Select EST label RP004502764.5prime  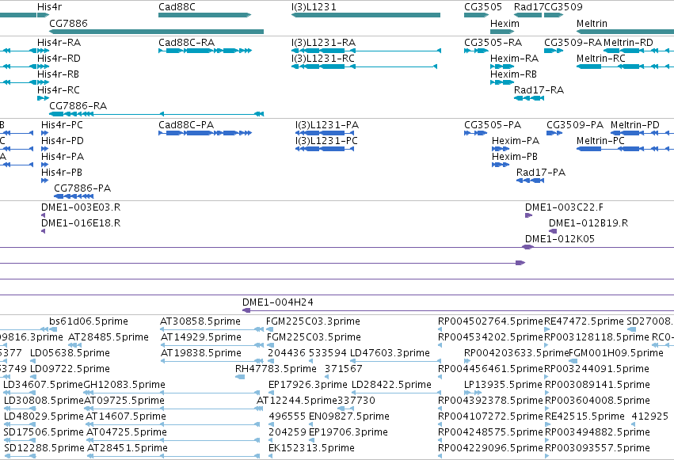click(490, 321)
